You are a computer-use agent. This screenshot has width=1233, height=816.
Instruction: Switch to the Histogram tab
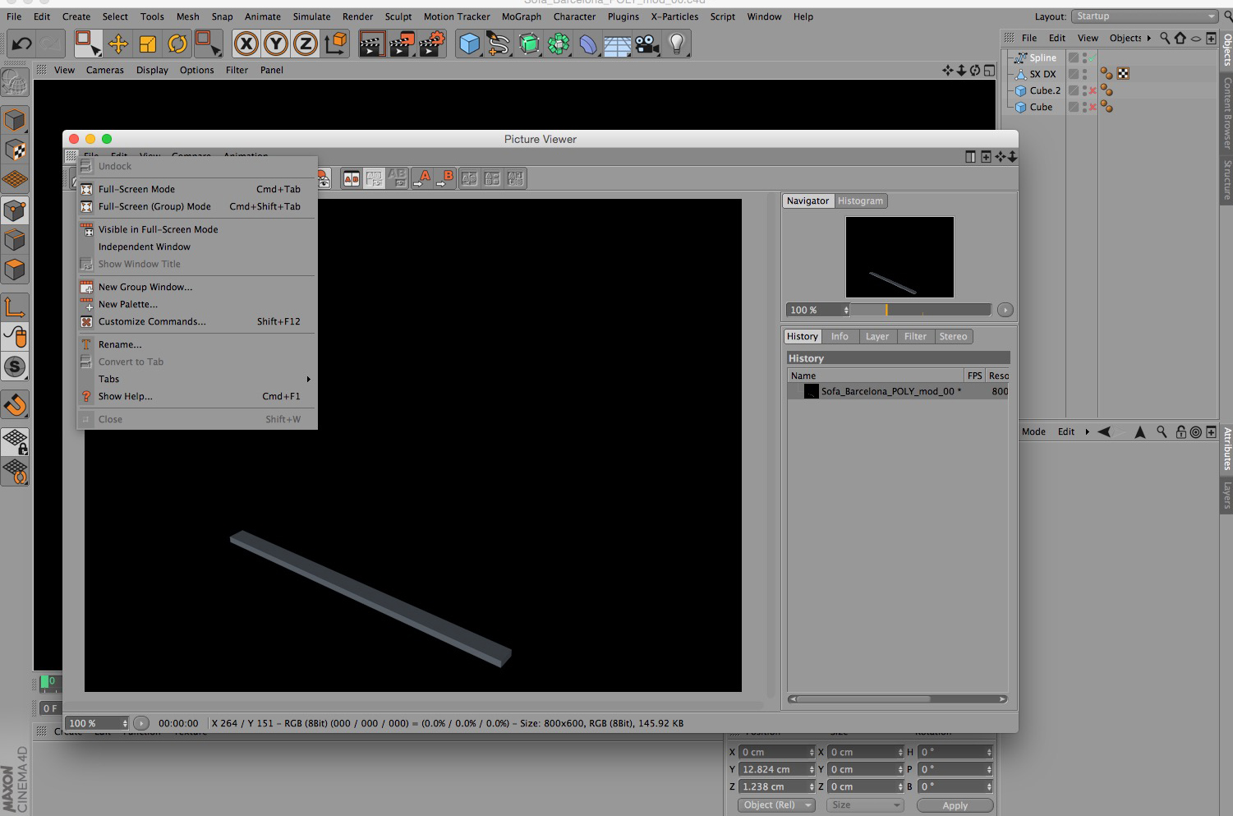860,201
